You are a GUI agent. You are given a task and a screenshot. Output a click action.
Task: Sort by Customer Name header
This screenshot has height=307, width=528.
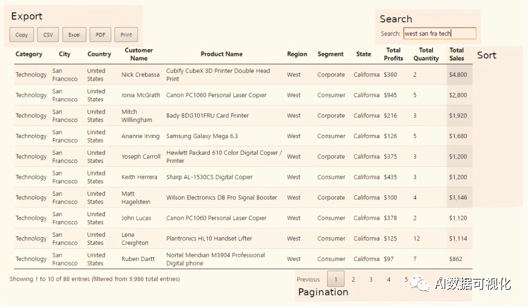[x=139, y=54]
